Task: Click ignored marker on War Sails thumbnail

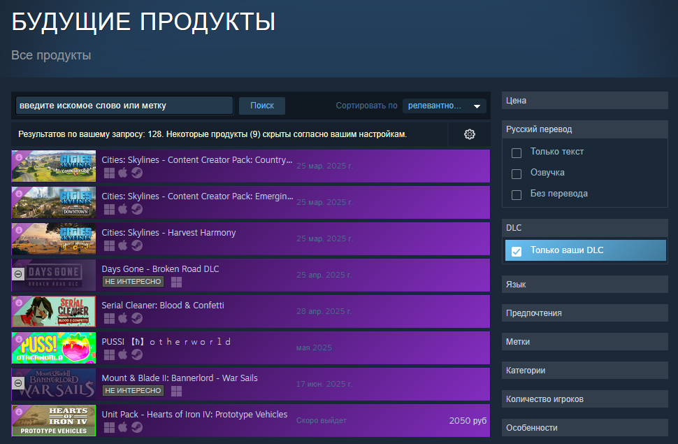Action: 18,383
